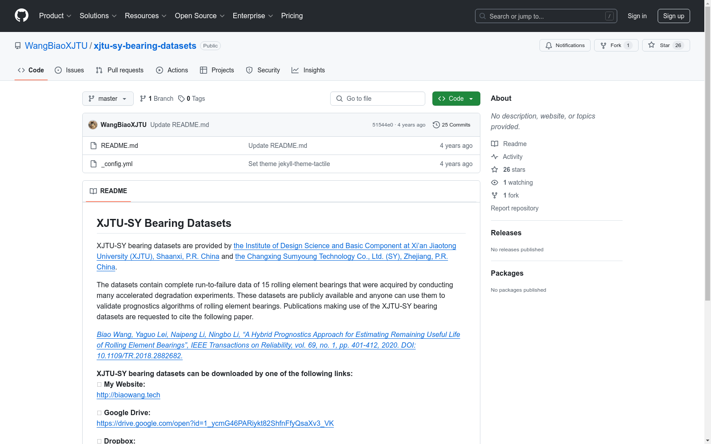Open the Releases section heading
711x444 pixels.
point(506,233)
